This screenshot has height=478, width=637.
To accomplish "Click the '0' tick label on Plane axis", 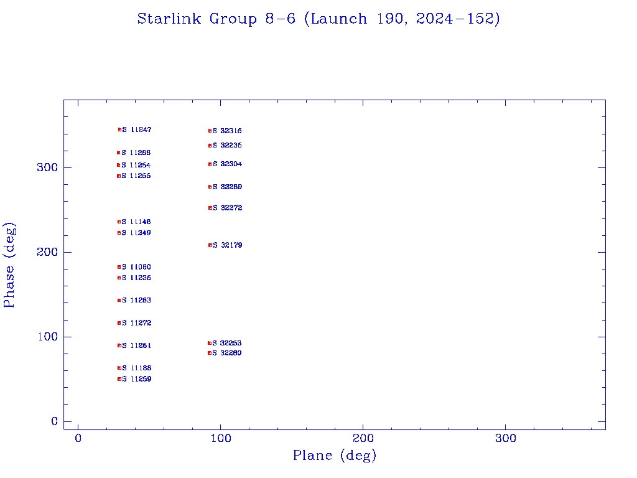I will coord(78,439).
